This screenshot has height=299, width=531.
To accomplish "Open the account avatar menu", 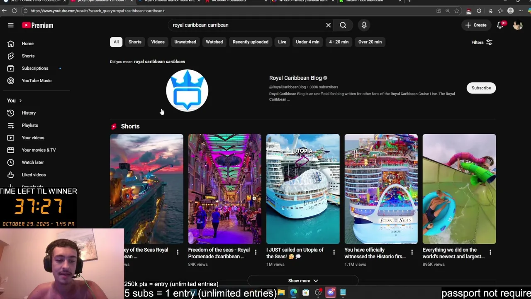I will [518, 25].
